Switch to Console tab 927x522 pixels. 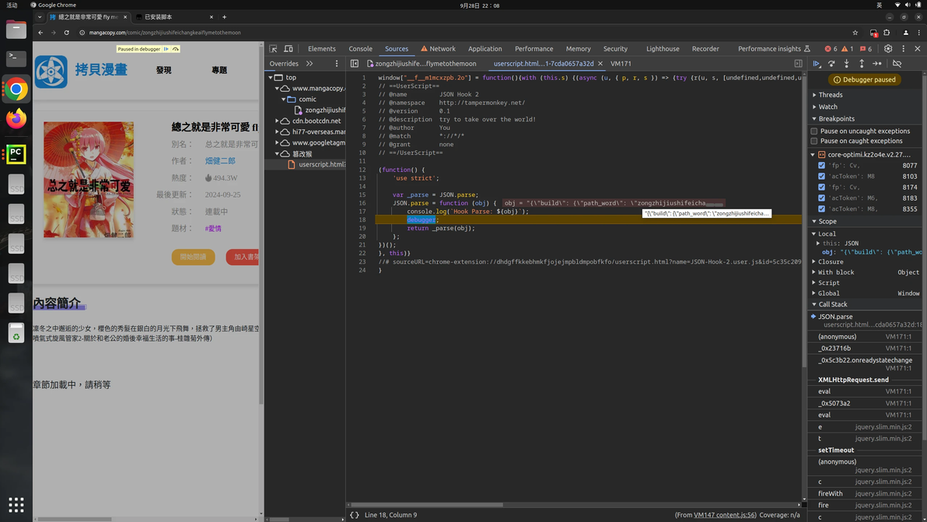click(361, 48)
